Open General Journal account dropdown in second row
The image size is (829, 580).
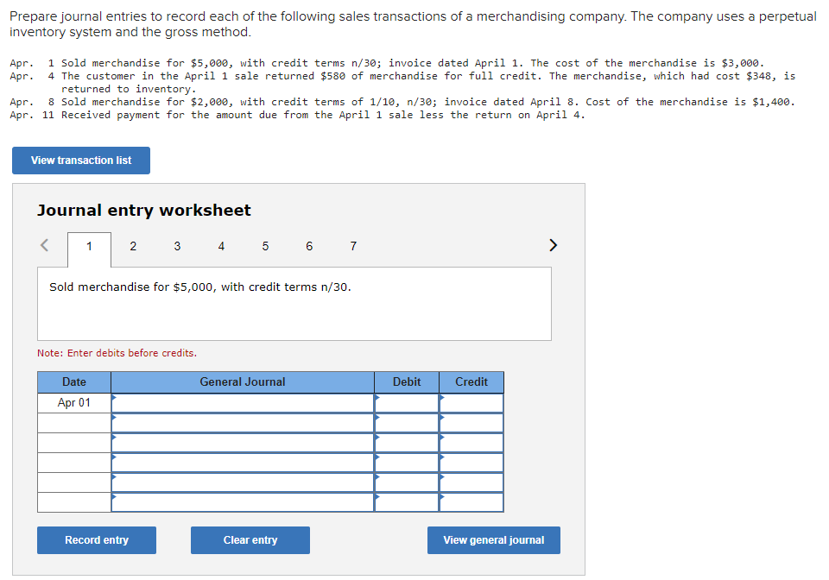(x=243, y=423)
